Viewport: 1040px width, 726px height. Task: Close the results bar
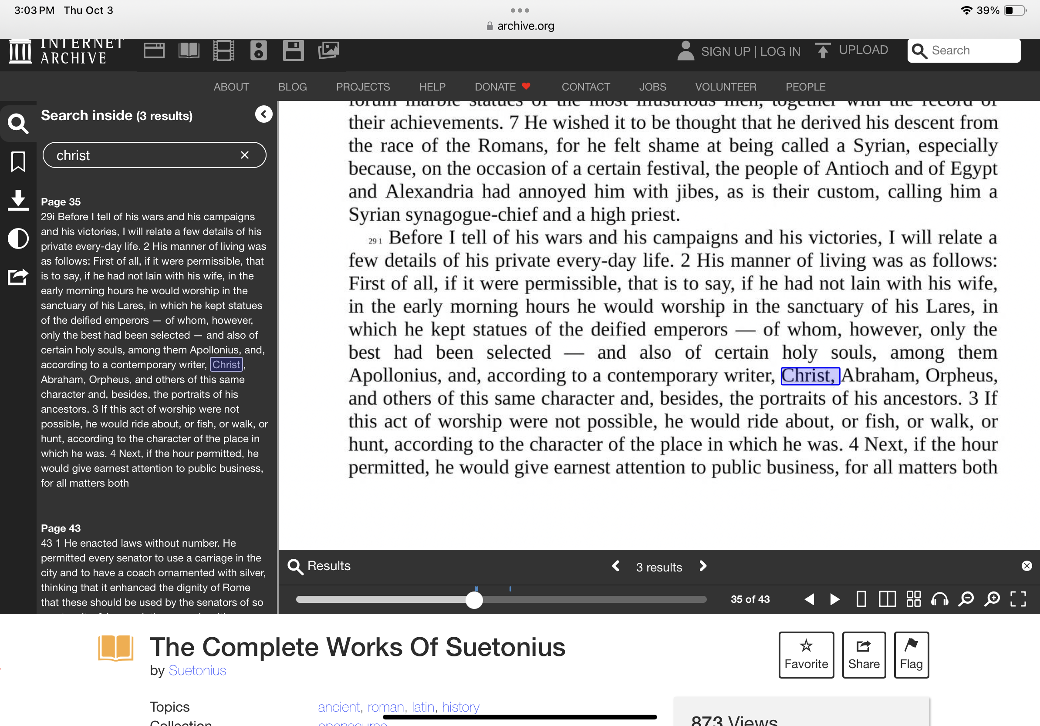point(1026,566)
